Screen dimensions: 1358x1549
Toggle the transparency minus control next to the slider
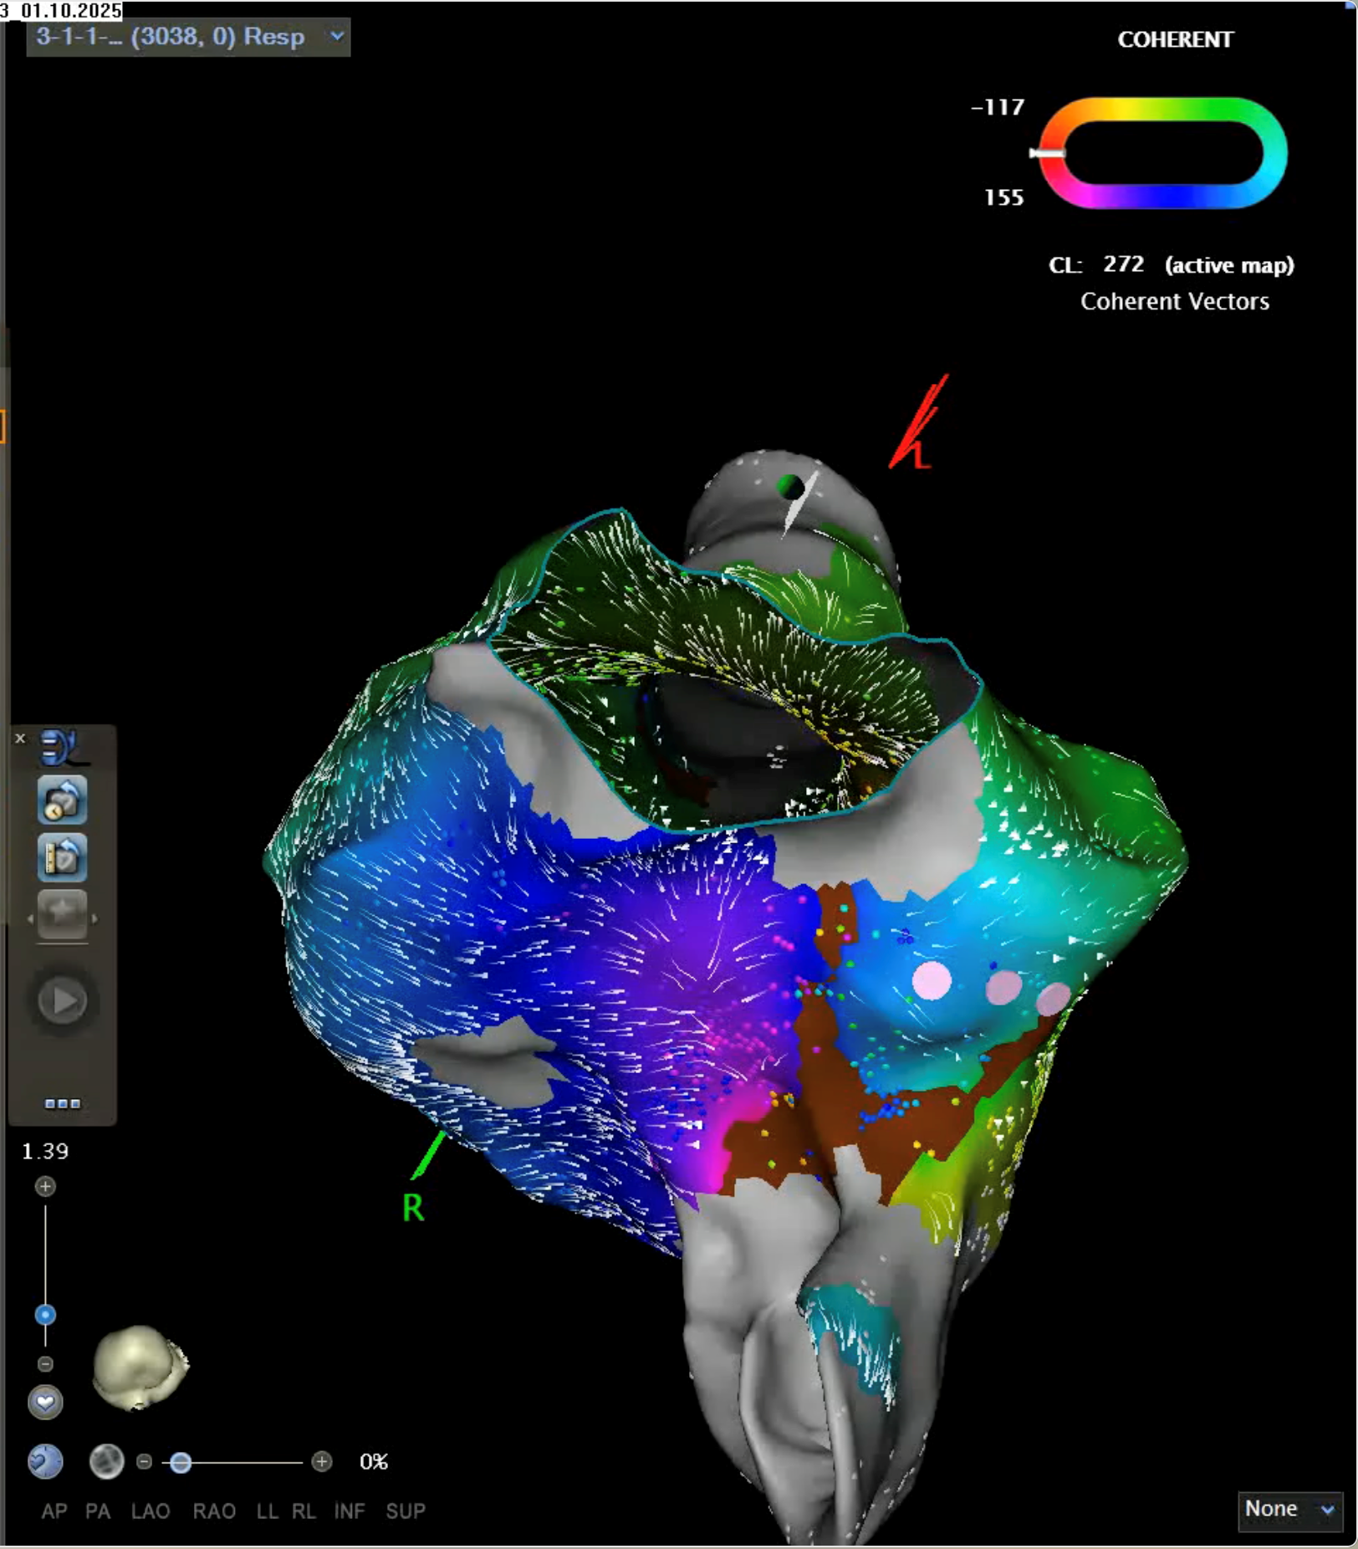[143, 1462]
